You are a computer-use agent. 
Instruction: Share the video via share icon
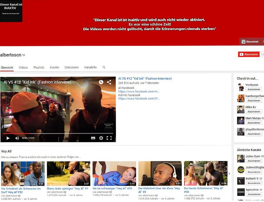109,82
